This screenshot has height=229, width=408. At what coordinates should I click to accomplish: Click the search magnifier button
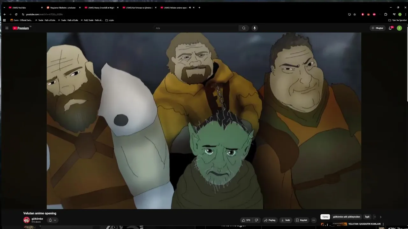click(x=244, y=28)
